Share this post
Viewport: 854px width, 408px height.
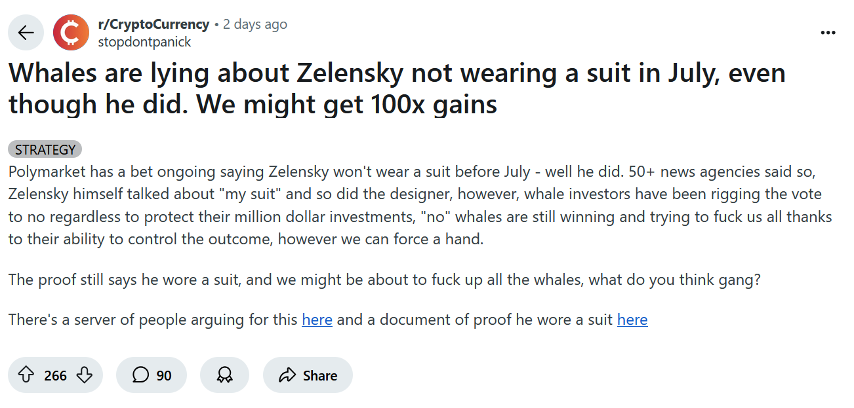[308, 375]
